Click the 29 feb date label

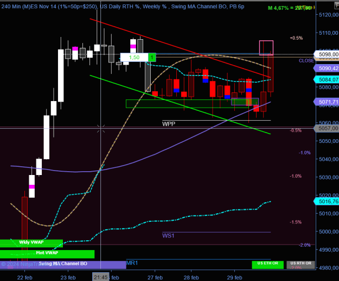point(234,278)
